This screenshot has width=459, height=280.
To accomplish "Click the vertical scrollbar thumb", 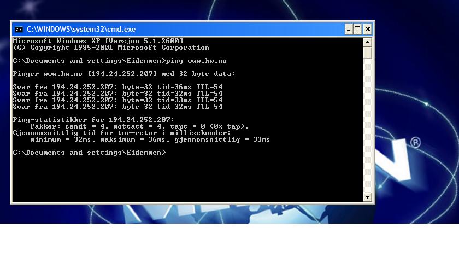I will [x=367, y=52].
